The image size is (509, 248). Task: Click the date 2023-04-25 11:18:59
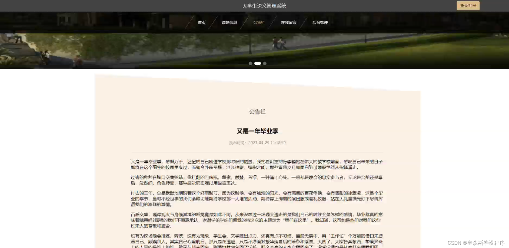click(267, 143)
